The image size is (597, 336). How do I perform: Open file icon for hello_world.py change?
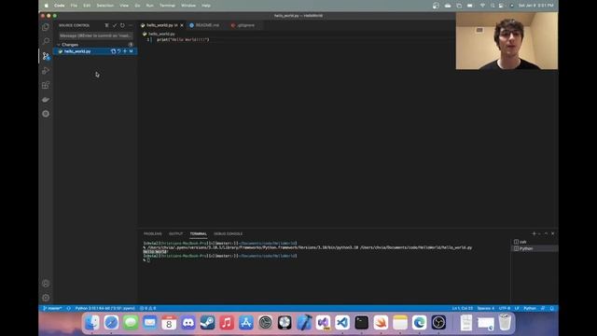click(x=113, y=51)
